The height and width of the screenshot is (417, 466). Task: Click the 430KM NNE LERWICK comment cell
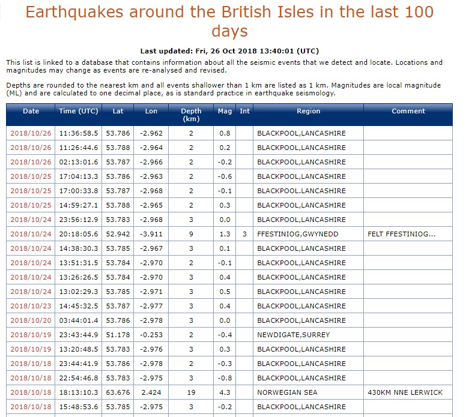(x=405, y=392)
